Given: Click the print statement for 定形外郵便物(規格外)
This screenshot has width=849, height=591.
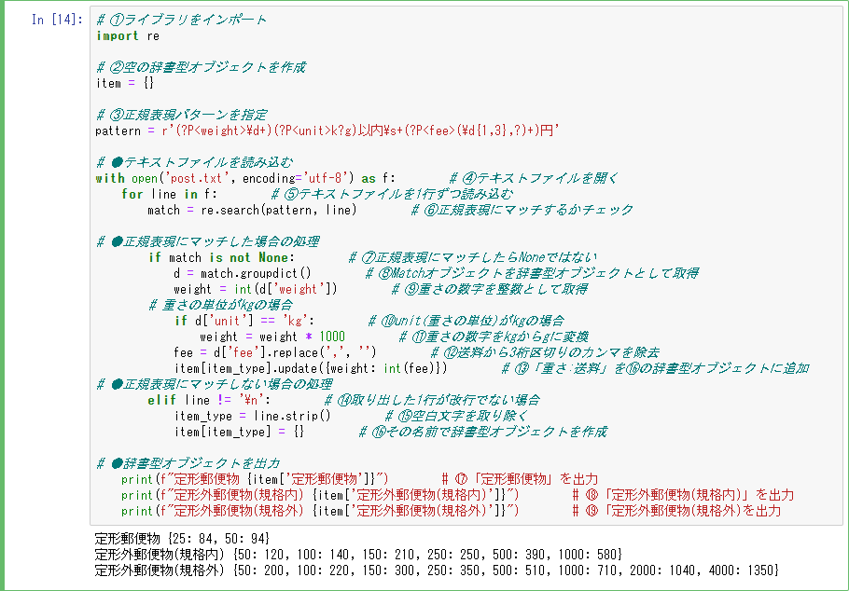Looking at the screenshot, I should 320,511.
